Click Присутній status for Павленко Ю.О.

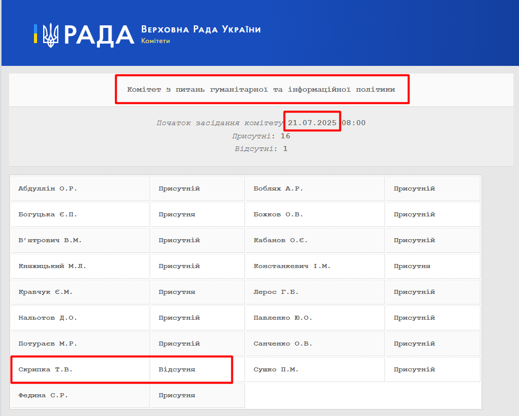(414, 318)
